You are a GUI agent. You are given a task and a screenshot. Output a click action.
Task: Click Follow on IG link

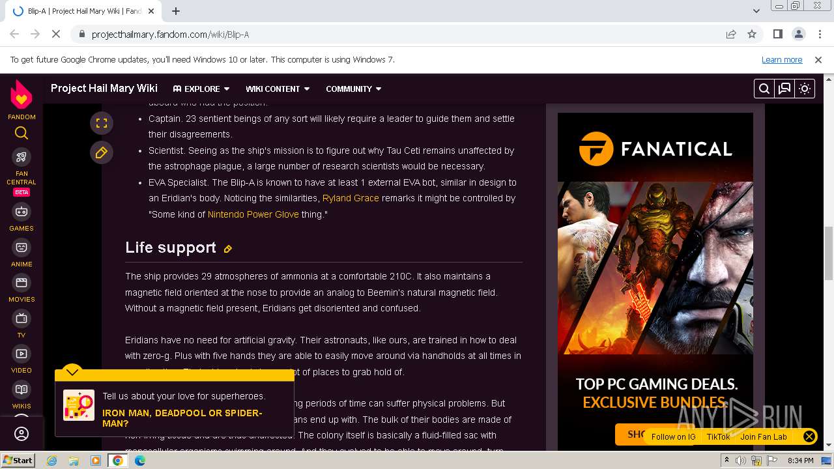coord(673,437)
